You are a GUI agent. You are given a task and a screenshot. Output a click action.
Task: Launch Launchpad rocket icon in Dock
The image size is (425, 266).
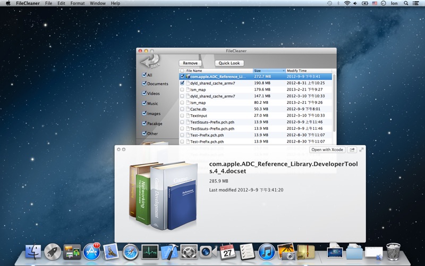point(53,252)
